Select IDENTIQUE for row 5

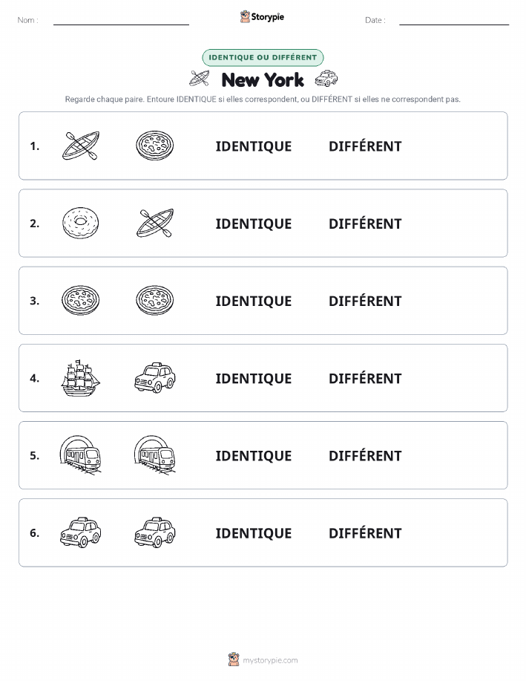tap(254, 455)
